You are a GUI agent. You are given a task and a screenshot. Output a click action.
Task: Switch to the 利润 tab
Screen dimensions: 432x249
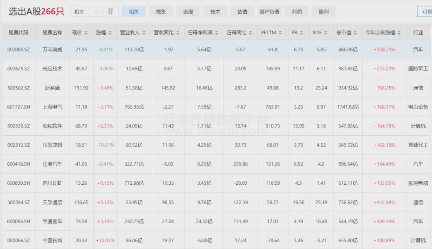(296, 12)
